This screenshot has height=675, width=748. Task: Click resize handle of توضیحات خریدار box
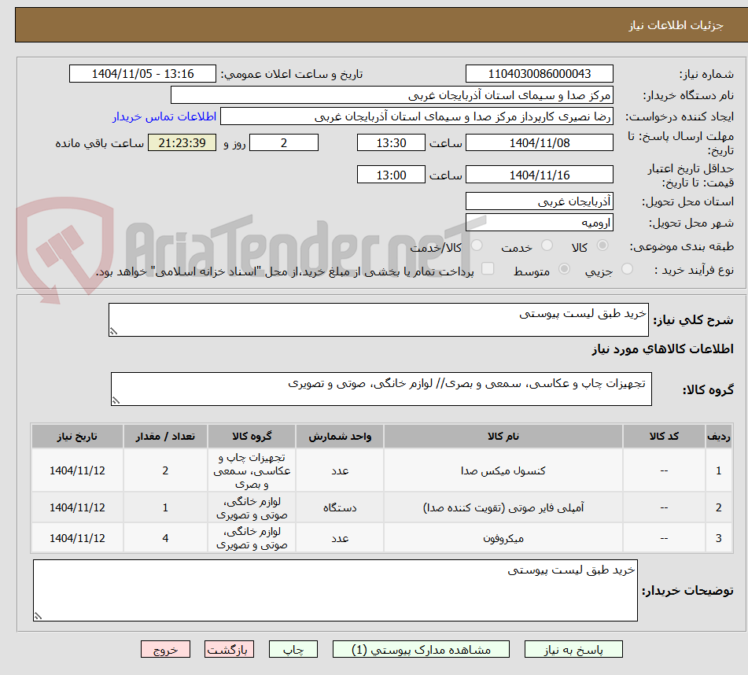(39, 616)
